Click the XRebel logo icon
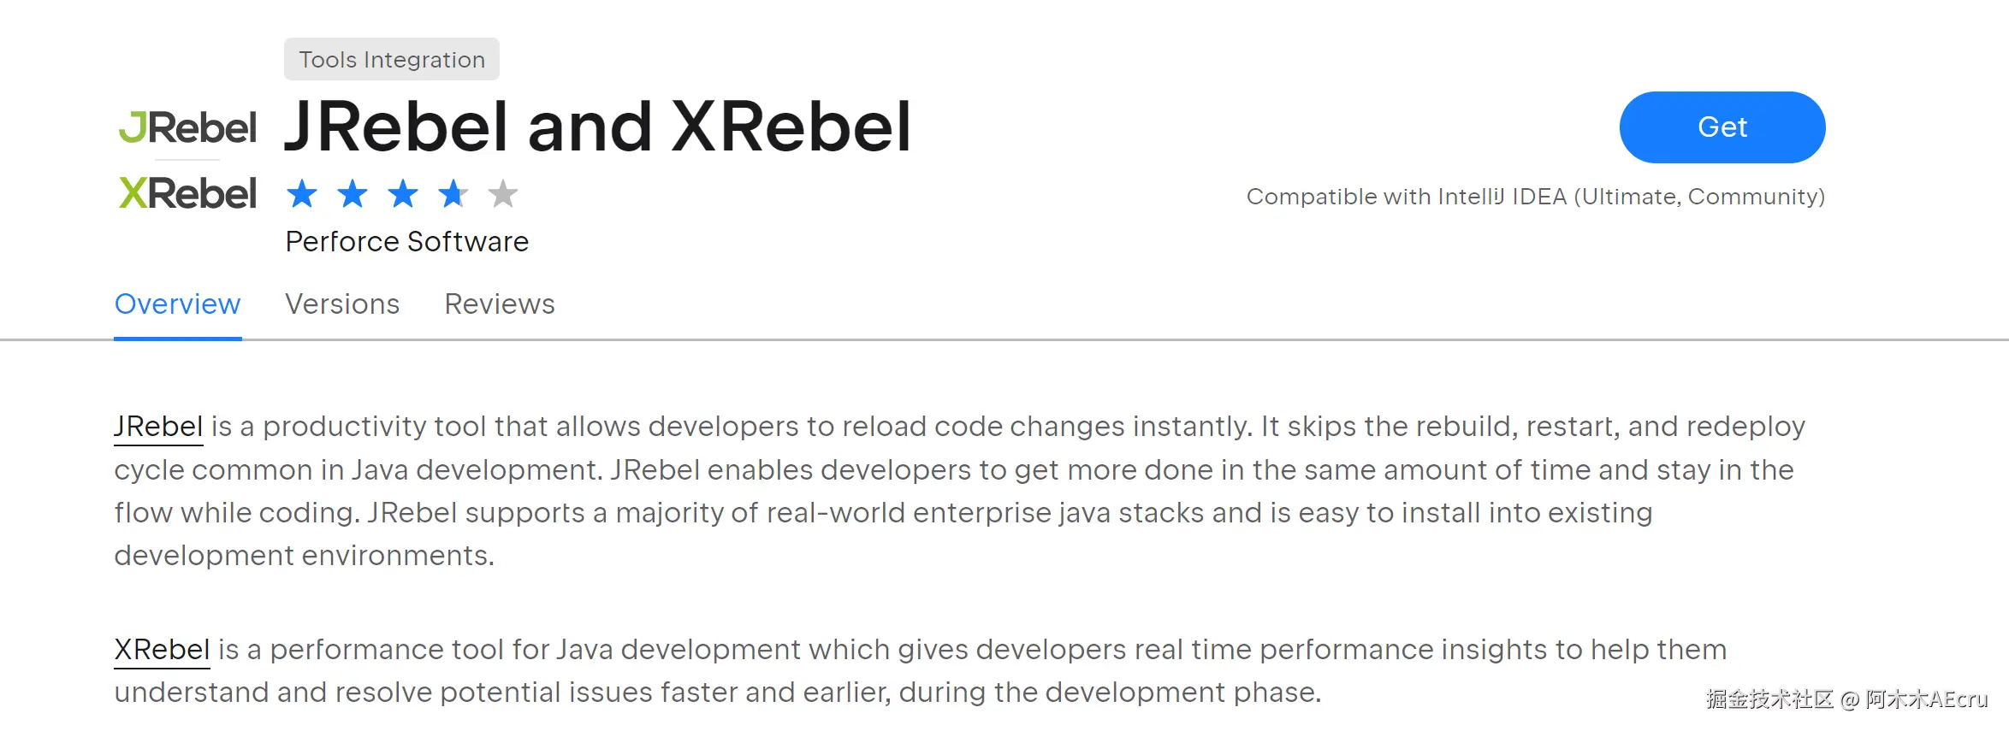 pyautogui.click(x=187, y=193)
